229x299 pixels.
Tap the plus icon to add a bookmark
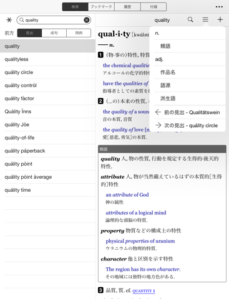click(x=220, y=19)
